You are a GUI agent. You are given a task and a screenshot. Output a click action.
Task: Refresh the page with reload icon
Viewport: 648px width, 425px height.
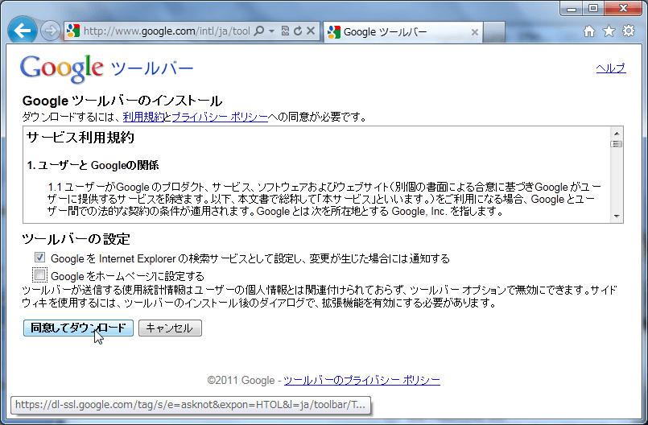click(298, 31)
